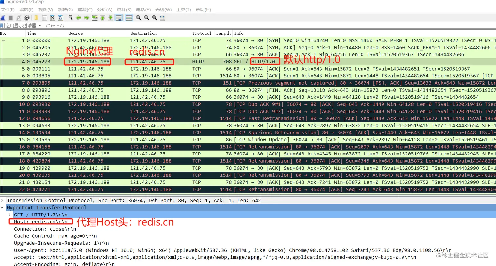This screenshot has height=266, width=496.
Task: Select the Host: redis.cn header line
Action: (41, 222)
